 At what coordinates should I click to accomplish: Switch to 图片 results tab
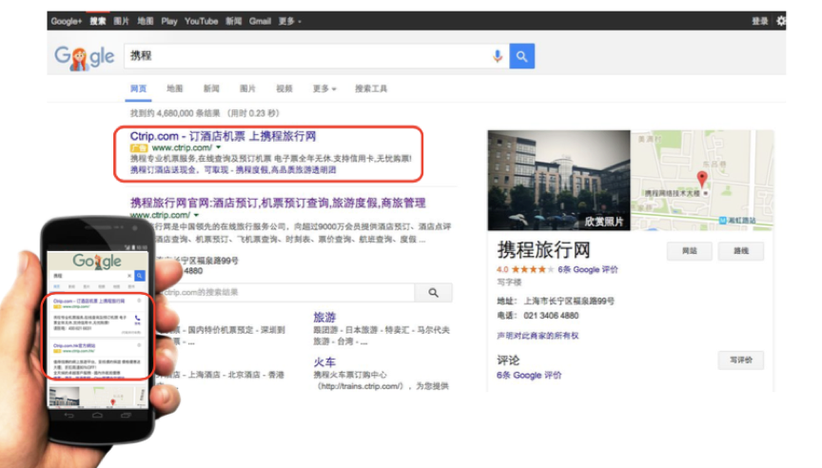click(247, 88)
